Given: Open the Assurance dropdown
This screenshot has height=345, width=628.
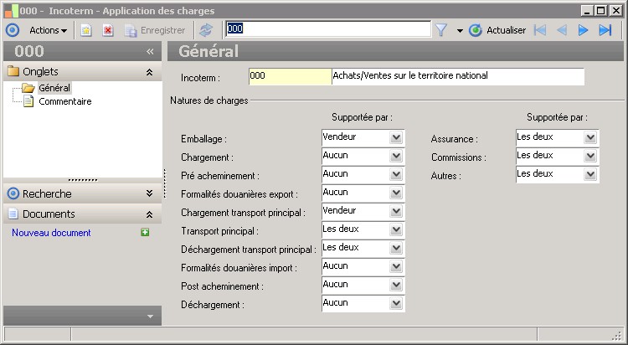Looking at the screenshot, I should click(x=590, y=137).
